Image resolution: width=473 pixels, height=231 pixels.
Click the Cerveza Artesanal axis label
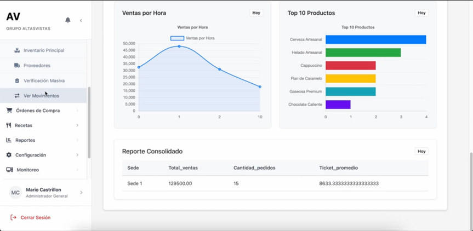[306, 39]
